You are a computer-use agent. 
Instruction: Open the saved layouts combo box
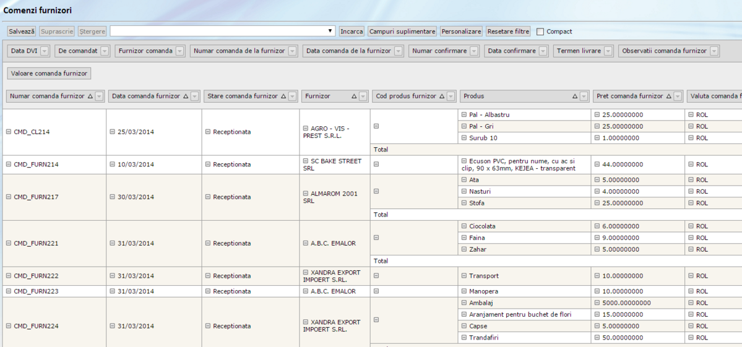pos(330,31)
